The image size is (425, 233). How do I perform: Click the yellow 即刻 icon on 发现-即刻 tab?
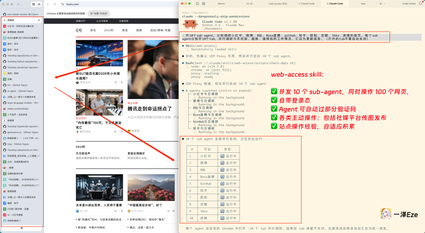click(x=5, y=73)
